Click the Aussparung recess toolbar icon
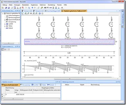 (x=48, y=8)
